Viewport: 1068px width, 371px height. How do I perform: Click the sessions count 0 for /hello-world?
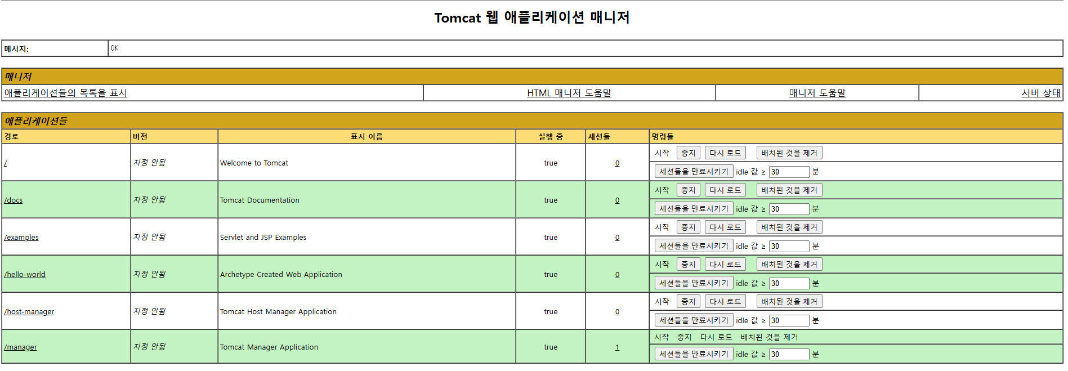(x=617, y=275)
